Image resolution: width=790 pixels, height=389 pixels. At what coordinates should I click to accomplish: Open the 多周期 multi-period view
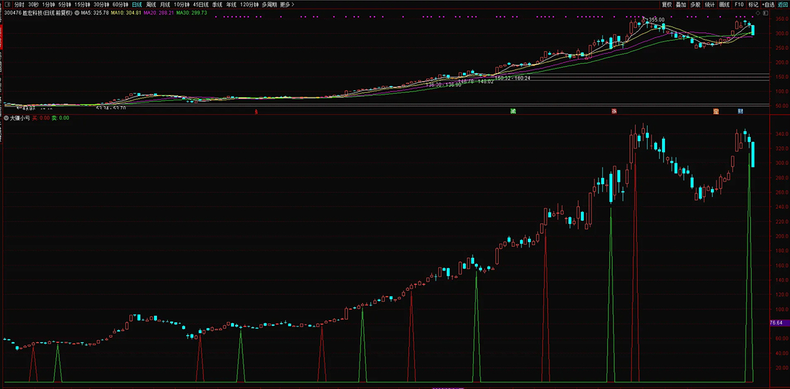coord(269,4)
